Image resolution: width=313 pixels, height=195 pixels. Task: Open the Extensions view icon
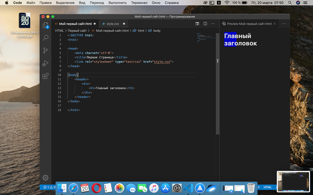45,76
